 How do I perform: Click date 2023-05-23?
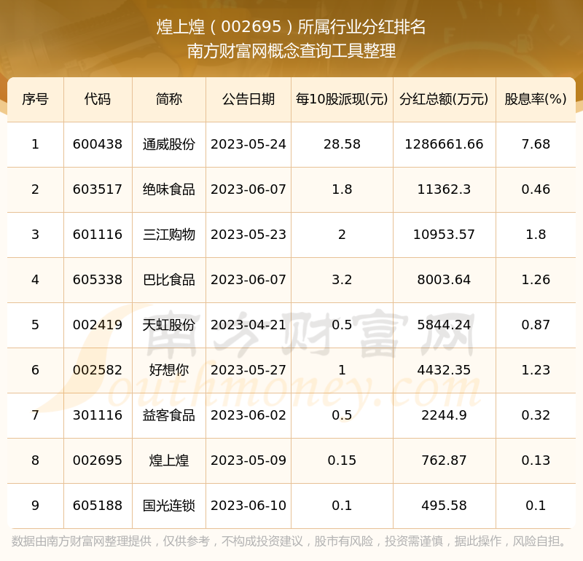tap(249, 235)
